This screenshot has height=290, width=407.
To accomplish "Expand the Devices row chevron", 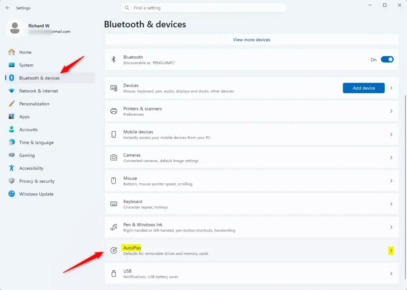I will 391,88.
